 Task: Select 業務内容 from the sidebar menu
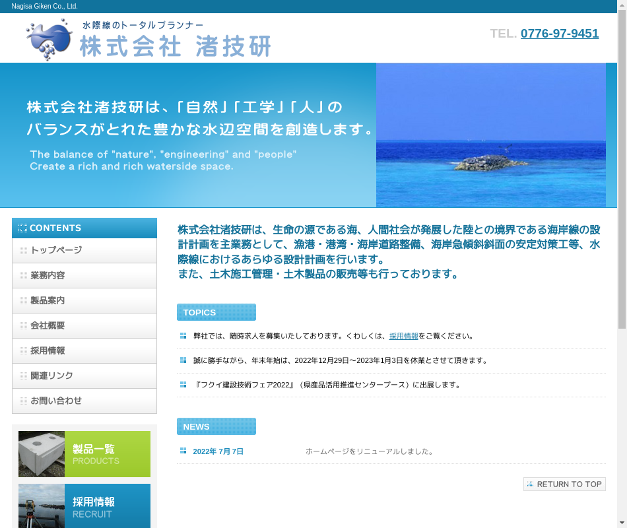coord(84,275)
